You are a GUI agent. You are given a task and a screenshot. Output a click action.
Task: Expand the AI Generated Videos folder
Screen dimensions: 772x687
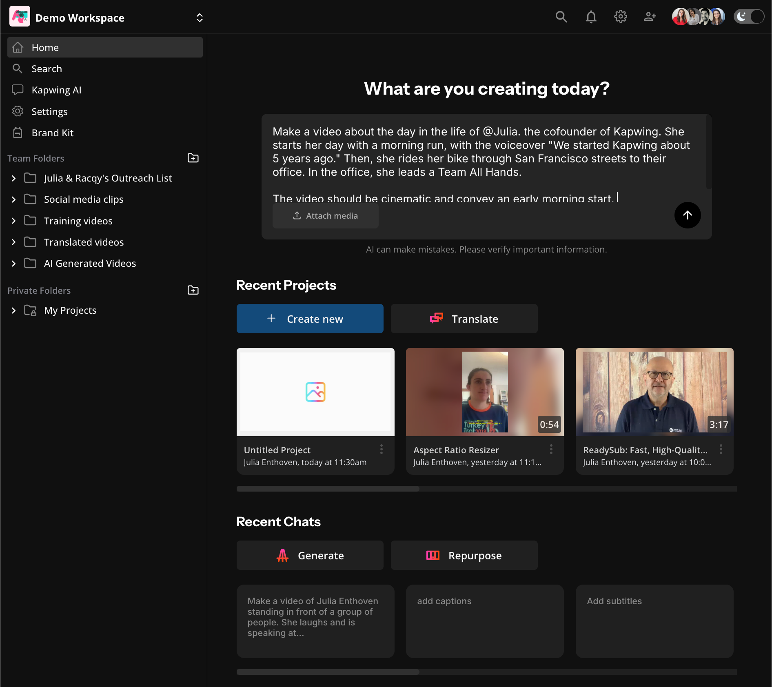[13, 264]
